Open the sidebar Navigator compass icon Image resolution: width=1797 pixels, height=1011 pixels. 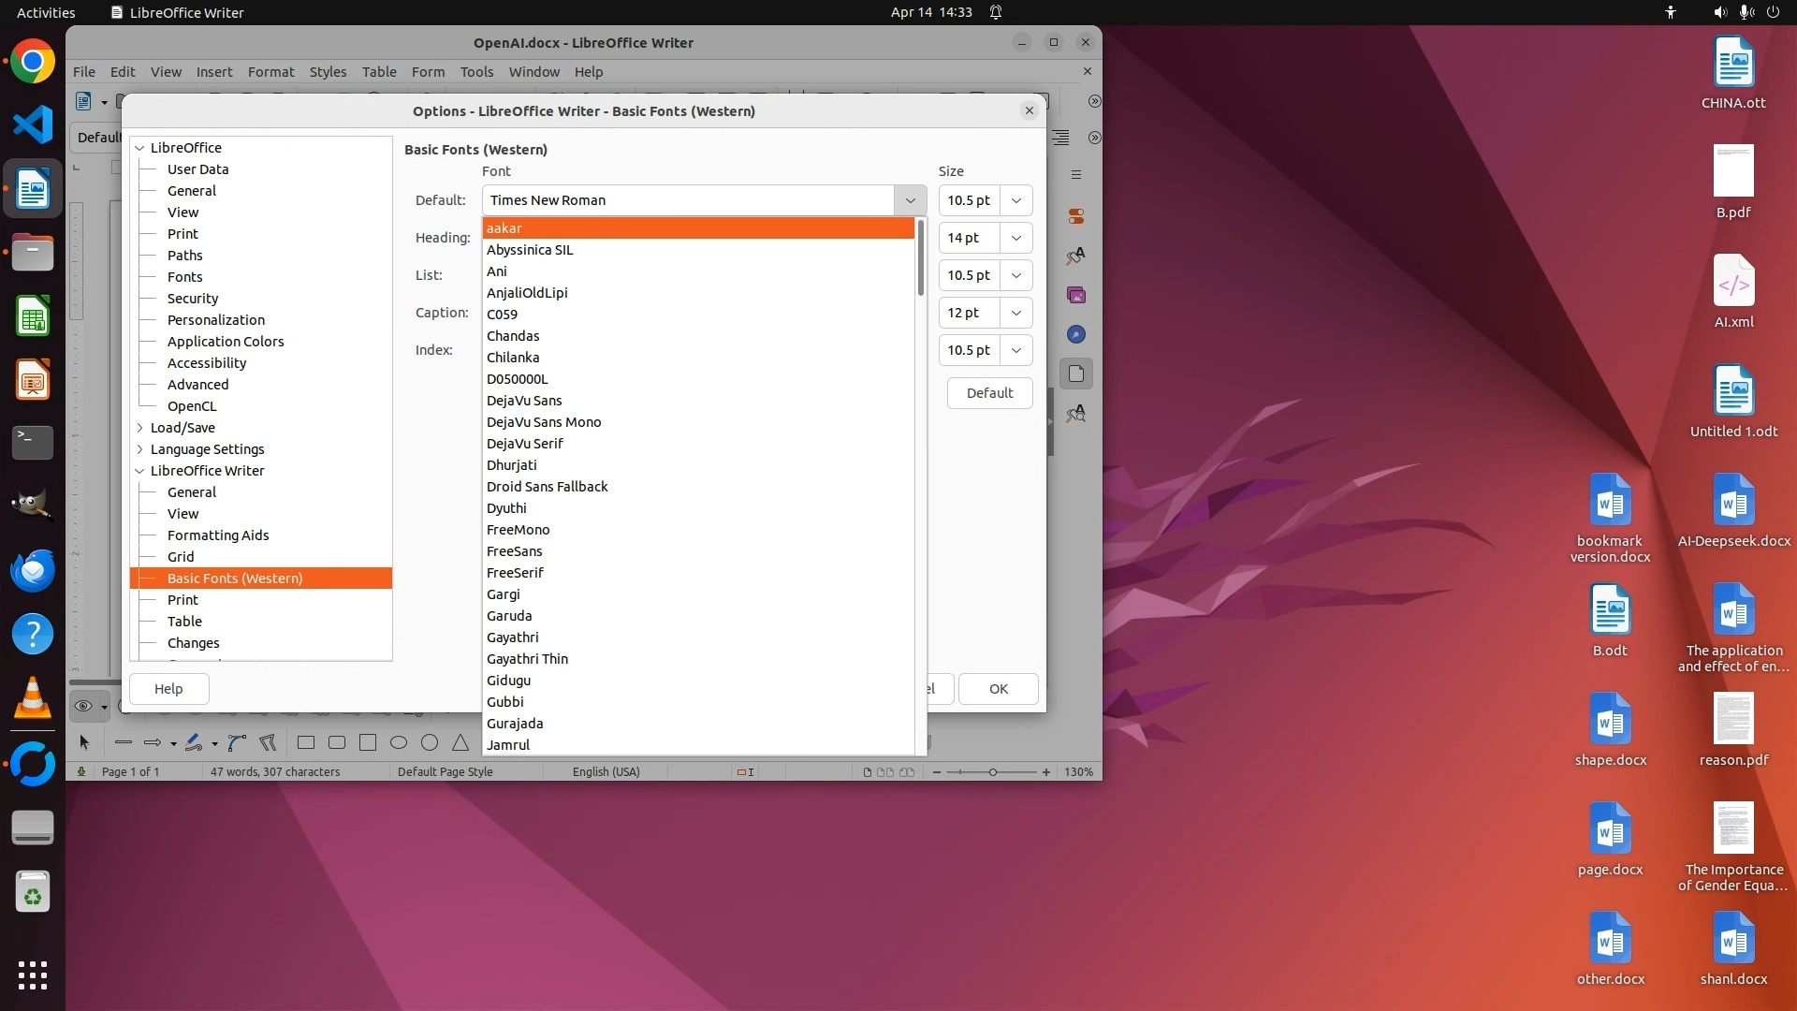[1076, 334]
